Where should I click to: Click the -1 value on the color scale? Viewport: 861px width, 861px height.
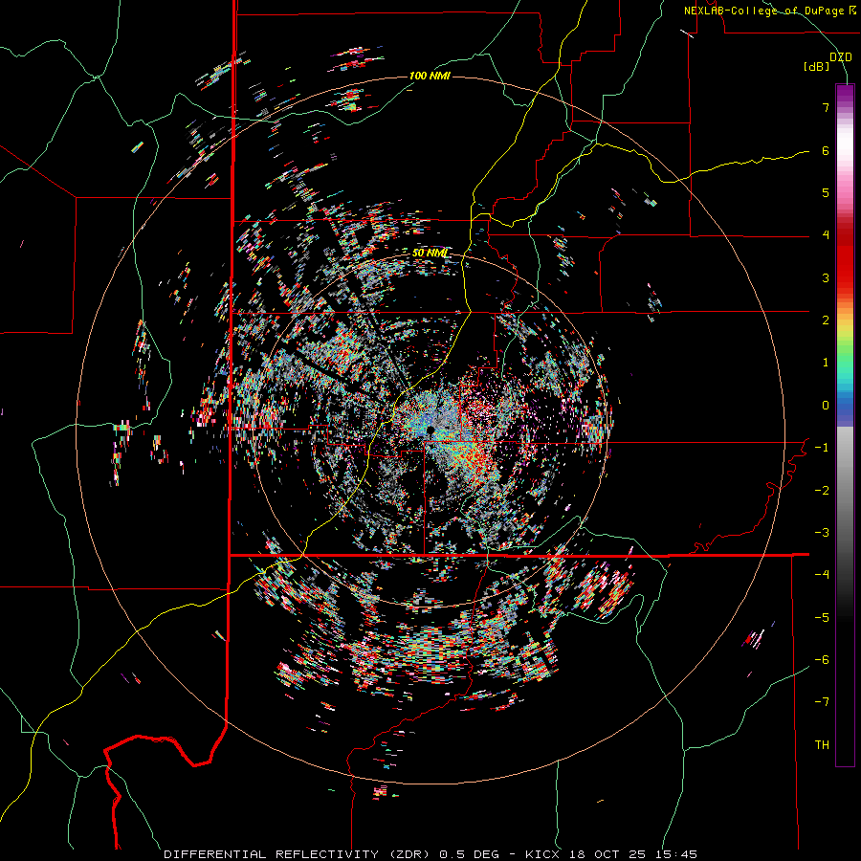(x=822, y=448)
